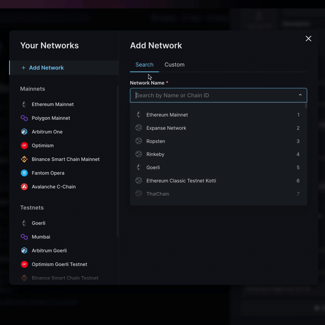Click the Fantom Opera blue icon
This screenshot has width=325, height=325.
coord(24,173)
